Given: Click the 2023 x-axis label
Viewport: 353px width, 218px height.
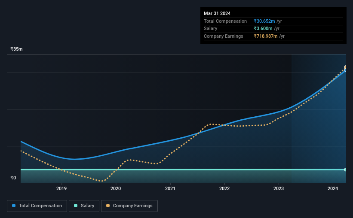Looking at the screenshot, I should tap(279, 188).
